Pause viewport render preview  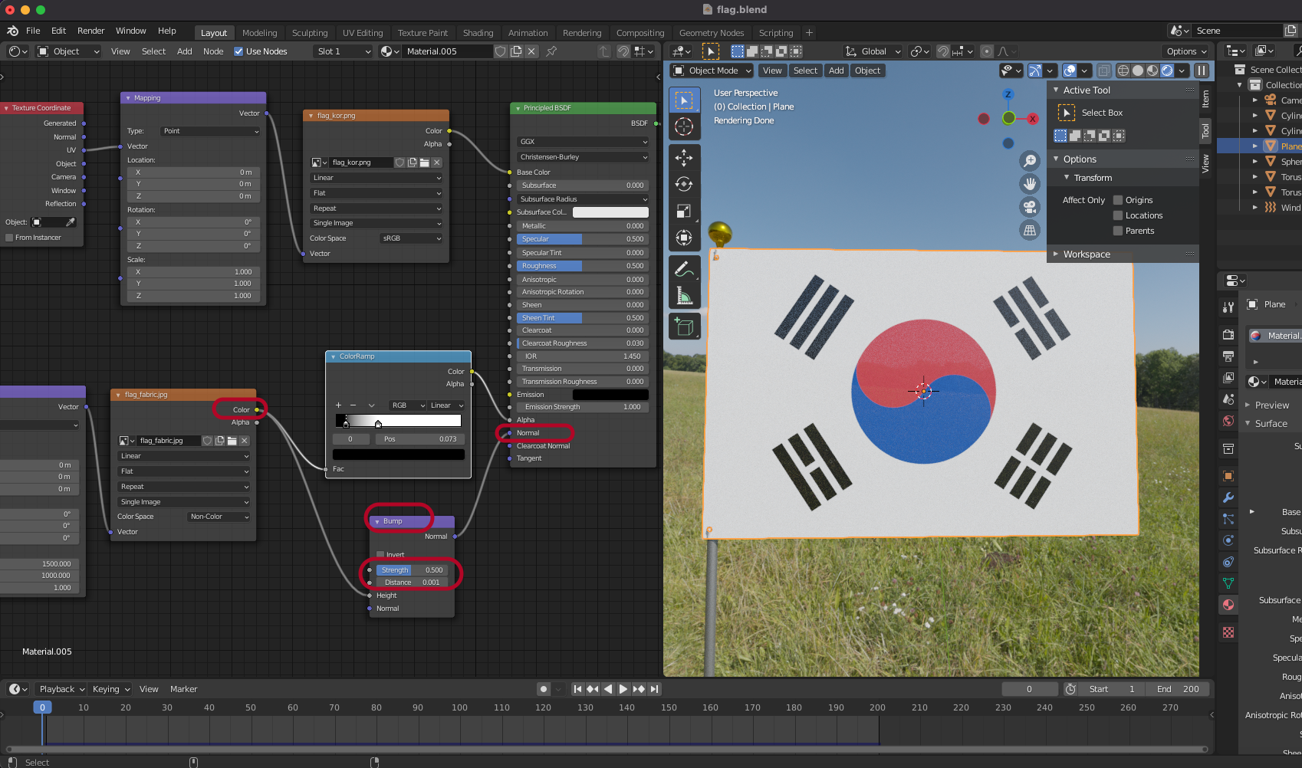(x=1202, y=71)
